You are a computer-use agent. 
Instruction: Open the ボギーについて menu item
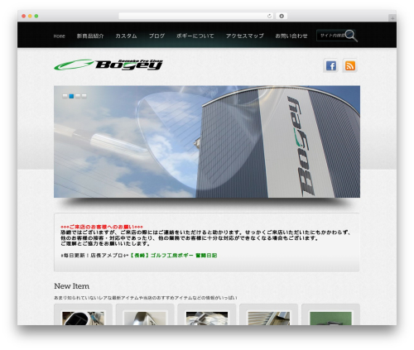click(195, 36)
